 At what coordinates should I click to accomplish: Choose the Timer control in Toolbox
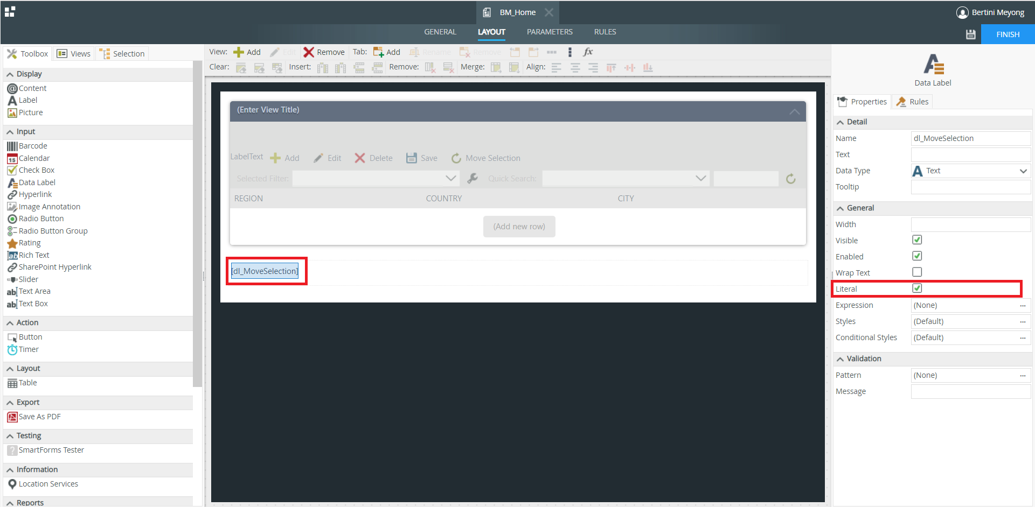pos(28,349)
